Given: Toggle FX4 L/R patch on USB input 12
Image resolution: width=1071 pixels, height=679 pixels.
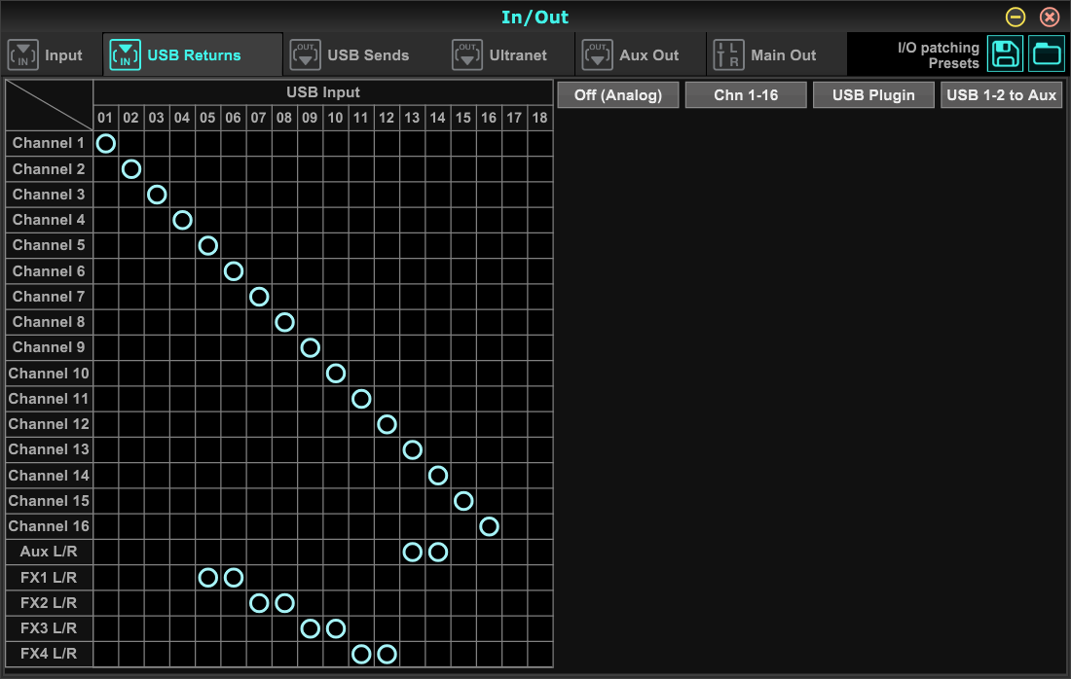Looking at the screenshot, I should [x=387, y=654].
